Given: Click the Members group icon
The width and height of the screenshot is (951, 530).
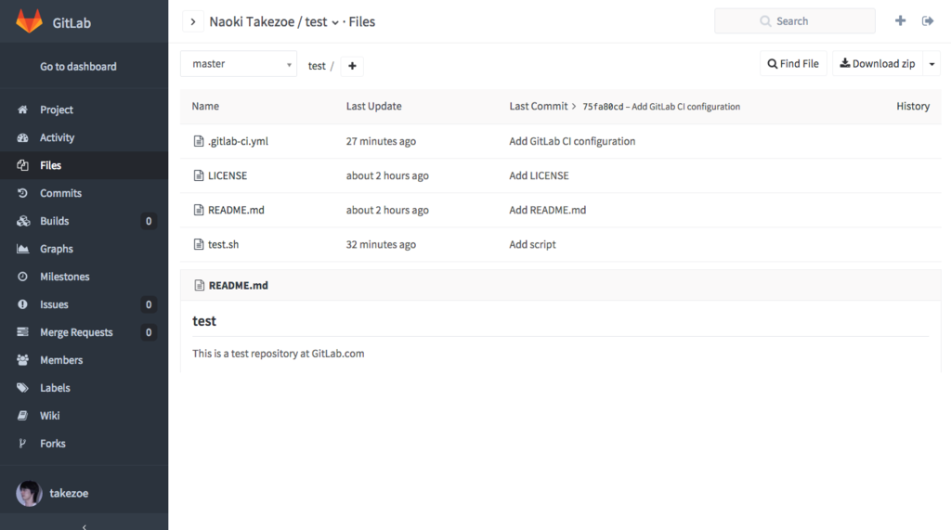Looking at the screenshot, I should [x=22, y=359].
